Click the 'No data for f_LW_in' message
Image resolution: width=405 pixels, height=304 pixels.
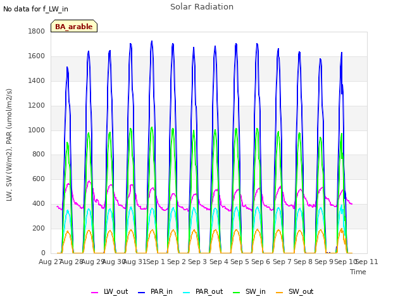(x=35, y=9)
